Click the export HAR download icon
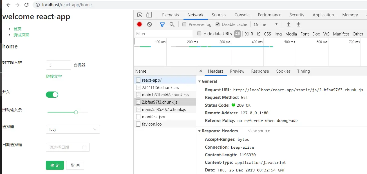 [x=299, y=24]
